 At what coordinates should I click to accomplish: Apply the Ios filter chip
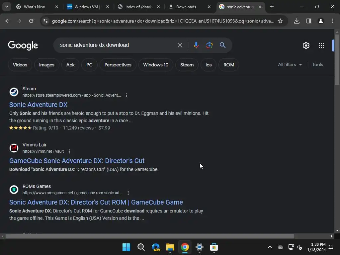[209, 65]
